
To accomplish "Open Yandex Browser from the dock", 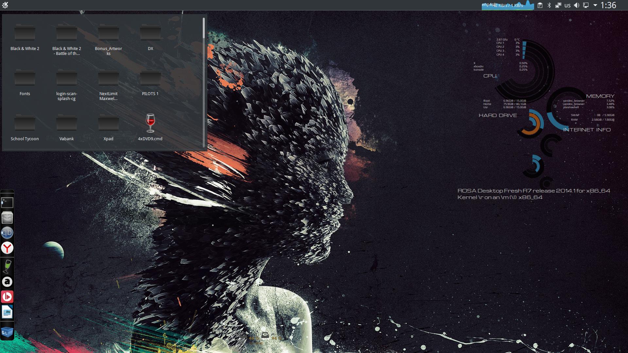I will coord(7,248).
